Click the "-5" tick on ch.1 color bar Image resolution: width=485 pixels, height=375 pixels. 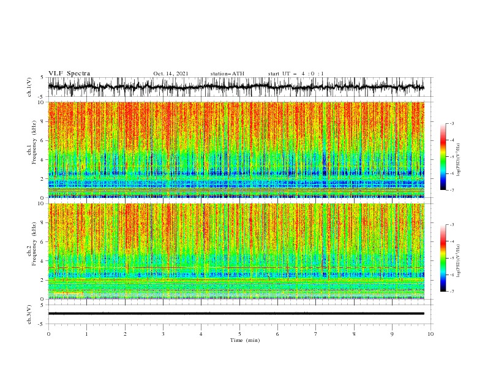(x=451, y=157)
